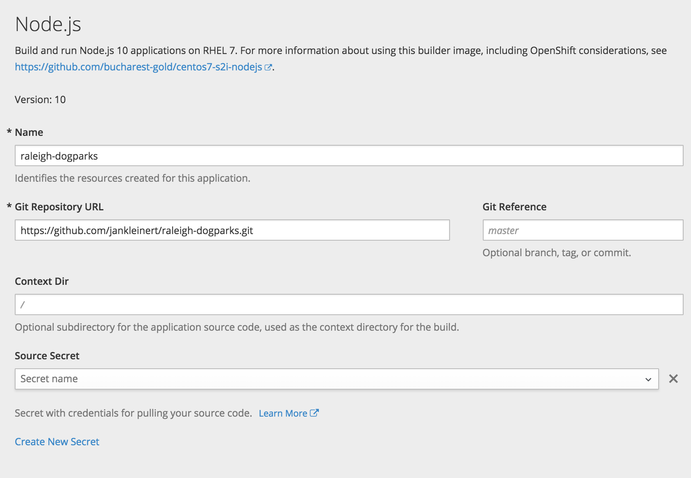The height and width of the screenshot is (478, 691).
Task: Click external-link icon beside Learn More
Action: (314, 413)
